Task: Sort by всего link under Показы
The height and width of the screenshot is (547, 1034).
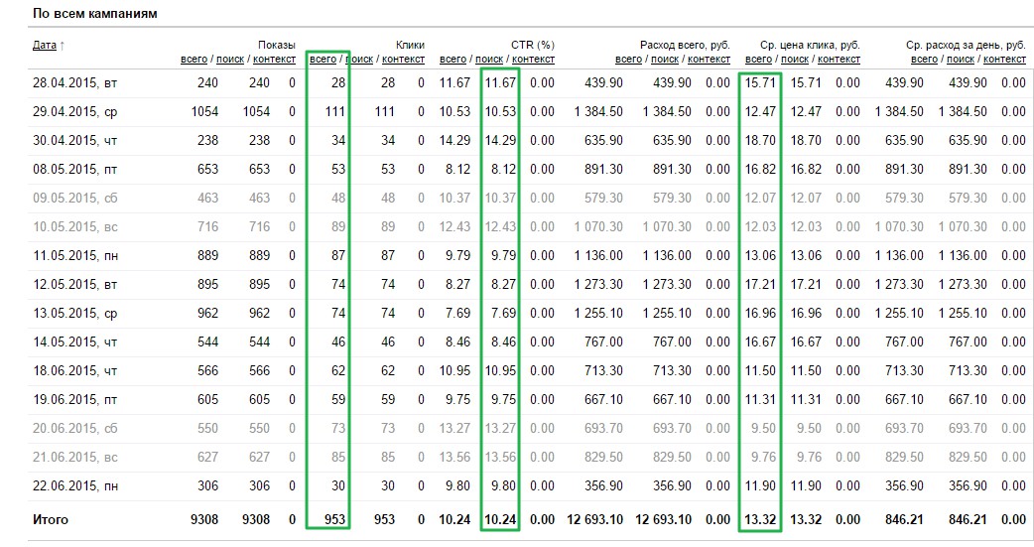Action: 194,59
